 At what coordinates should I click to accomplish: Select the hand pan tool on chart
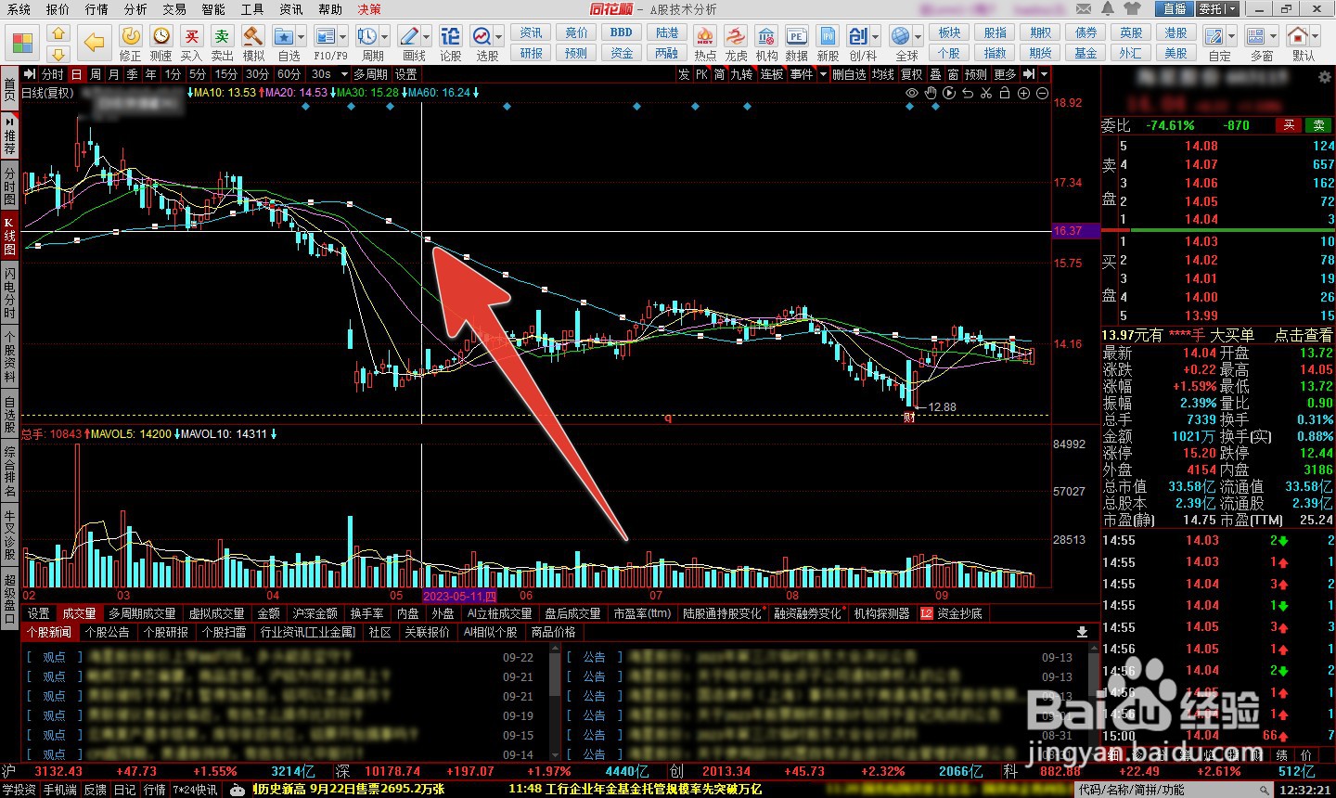(931, 93)
